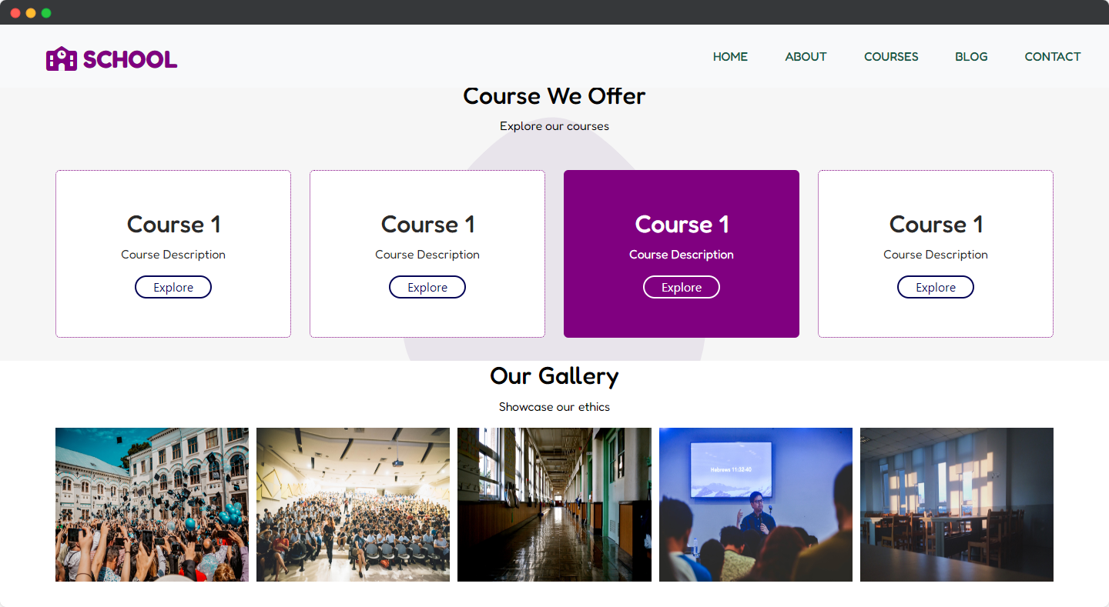Click Explore on the fourth course card
1109x607 pixels.
(x=936, y=287)
